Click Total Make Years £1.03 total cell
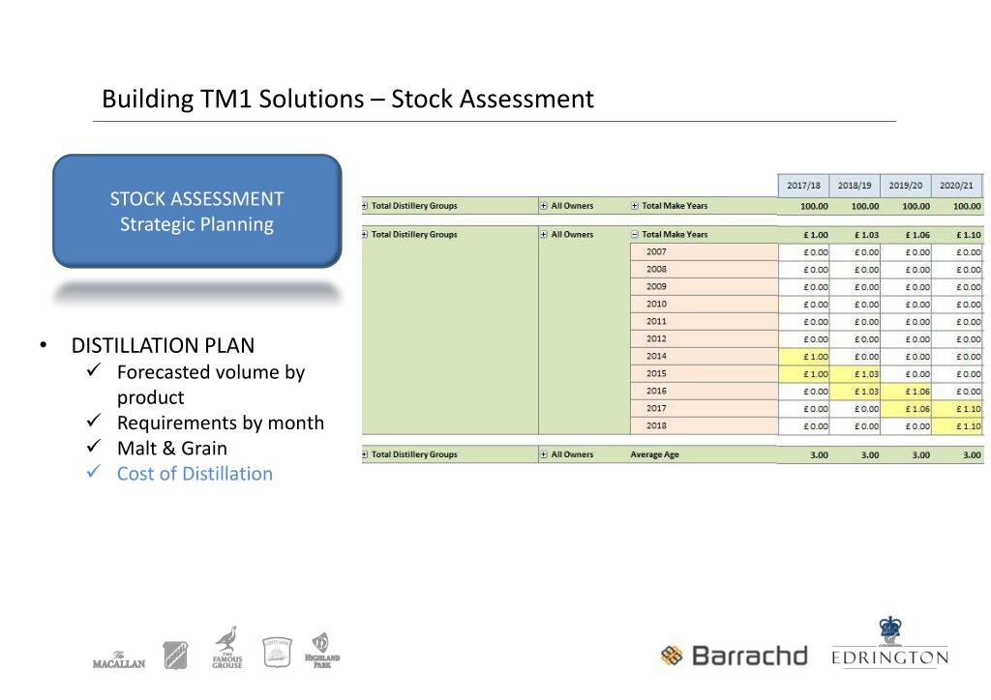This screenshot has width=991, height=700. point(866,235)
